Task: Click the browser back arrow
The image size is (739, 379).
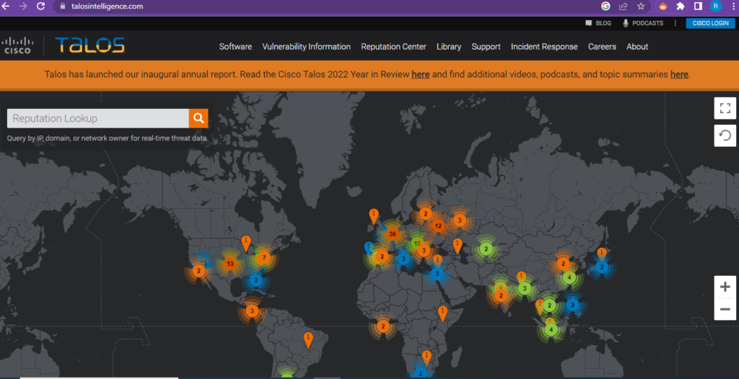Action: (x=6, y=6)
